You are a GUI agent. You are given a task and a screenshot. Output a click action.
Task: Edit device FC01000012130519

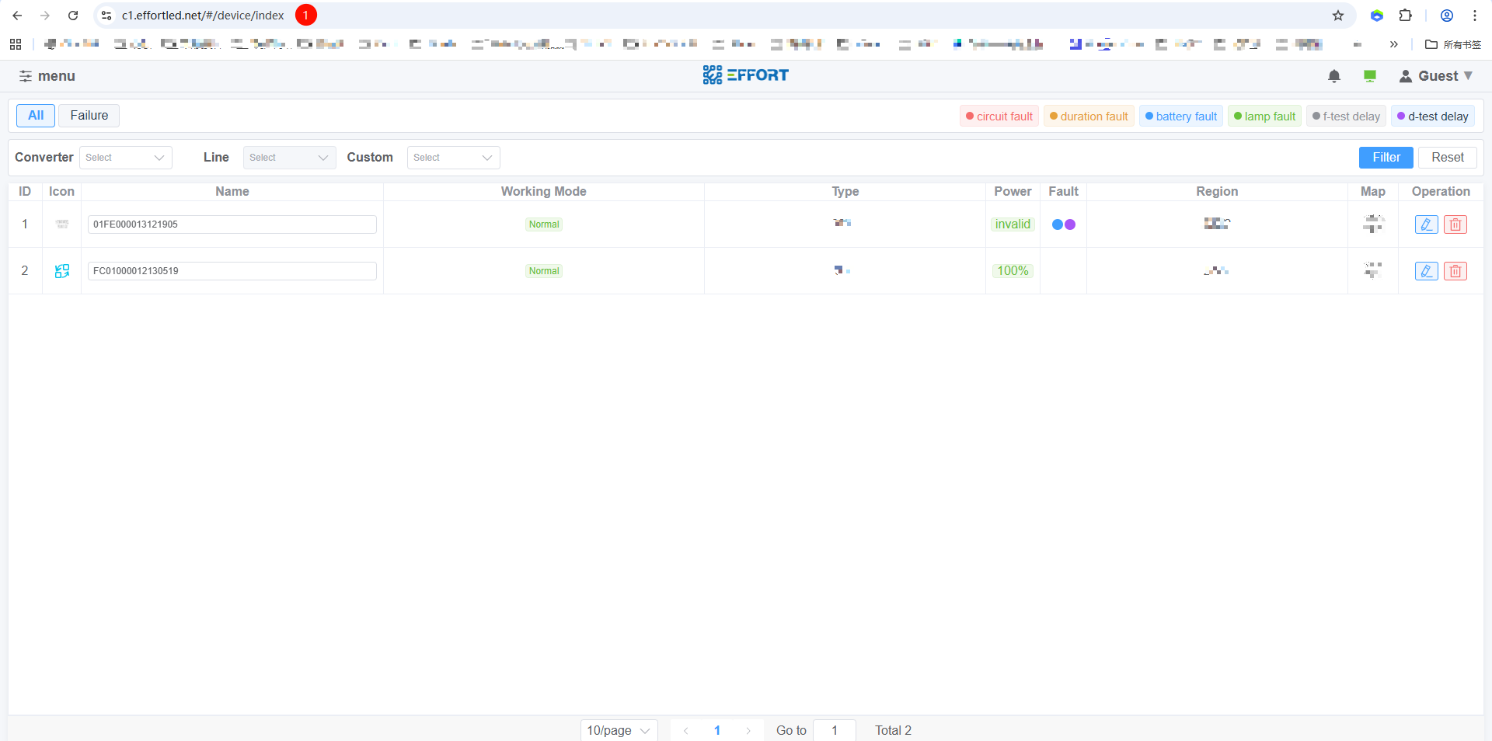click(1426, 271)
